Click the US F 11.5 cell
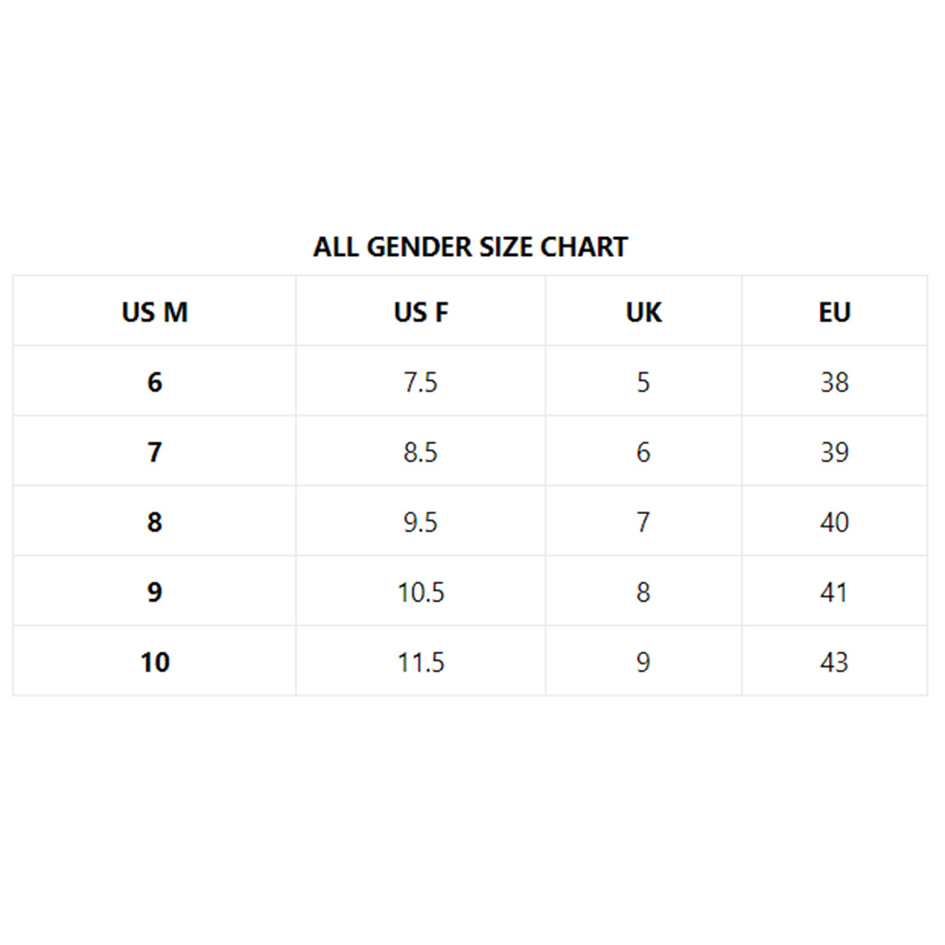This screenshot has height=945, width=945. pos(421,661)
